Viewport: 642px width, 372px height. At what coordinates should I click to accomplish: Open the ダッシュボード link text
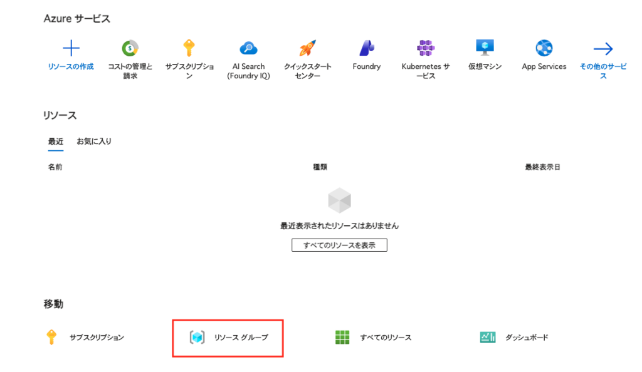pos(527,338)
